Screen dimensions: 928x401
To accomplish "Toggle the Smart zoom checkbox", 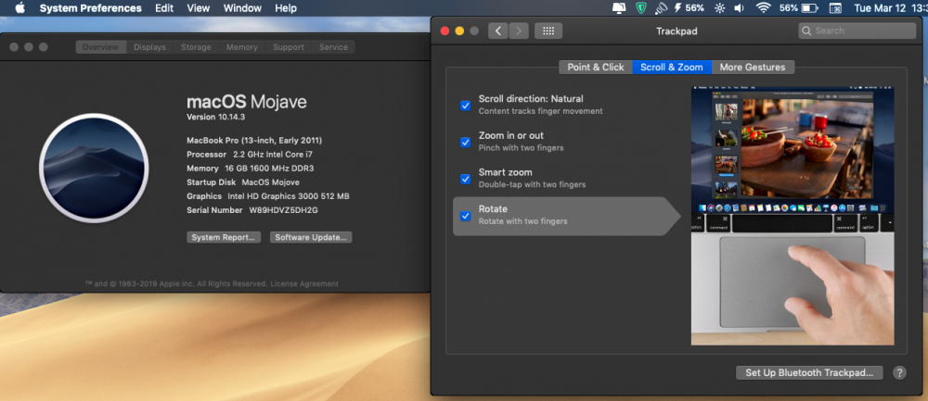I will pyautogui.click(x=465, y=179).
